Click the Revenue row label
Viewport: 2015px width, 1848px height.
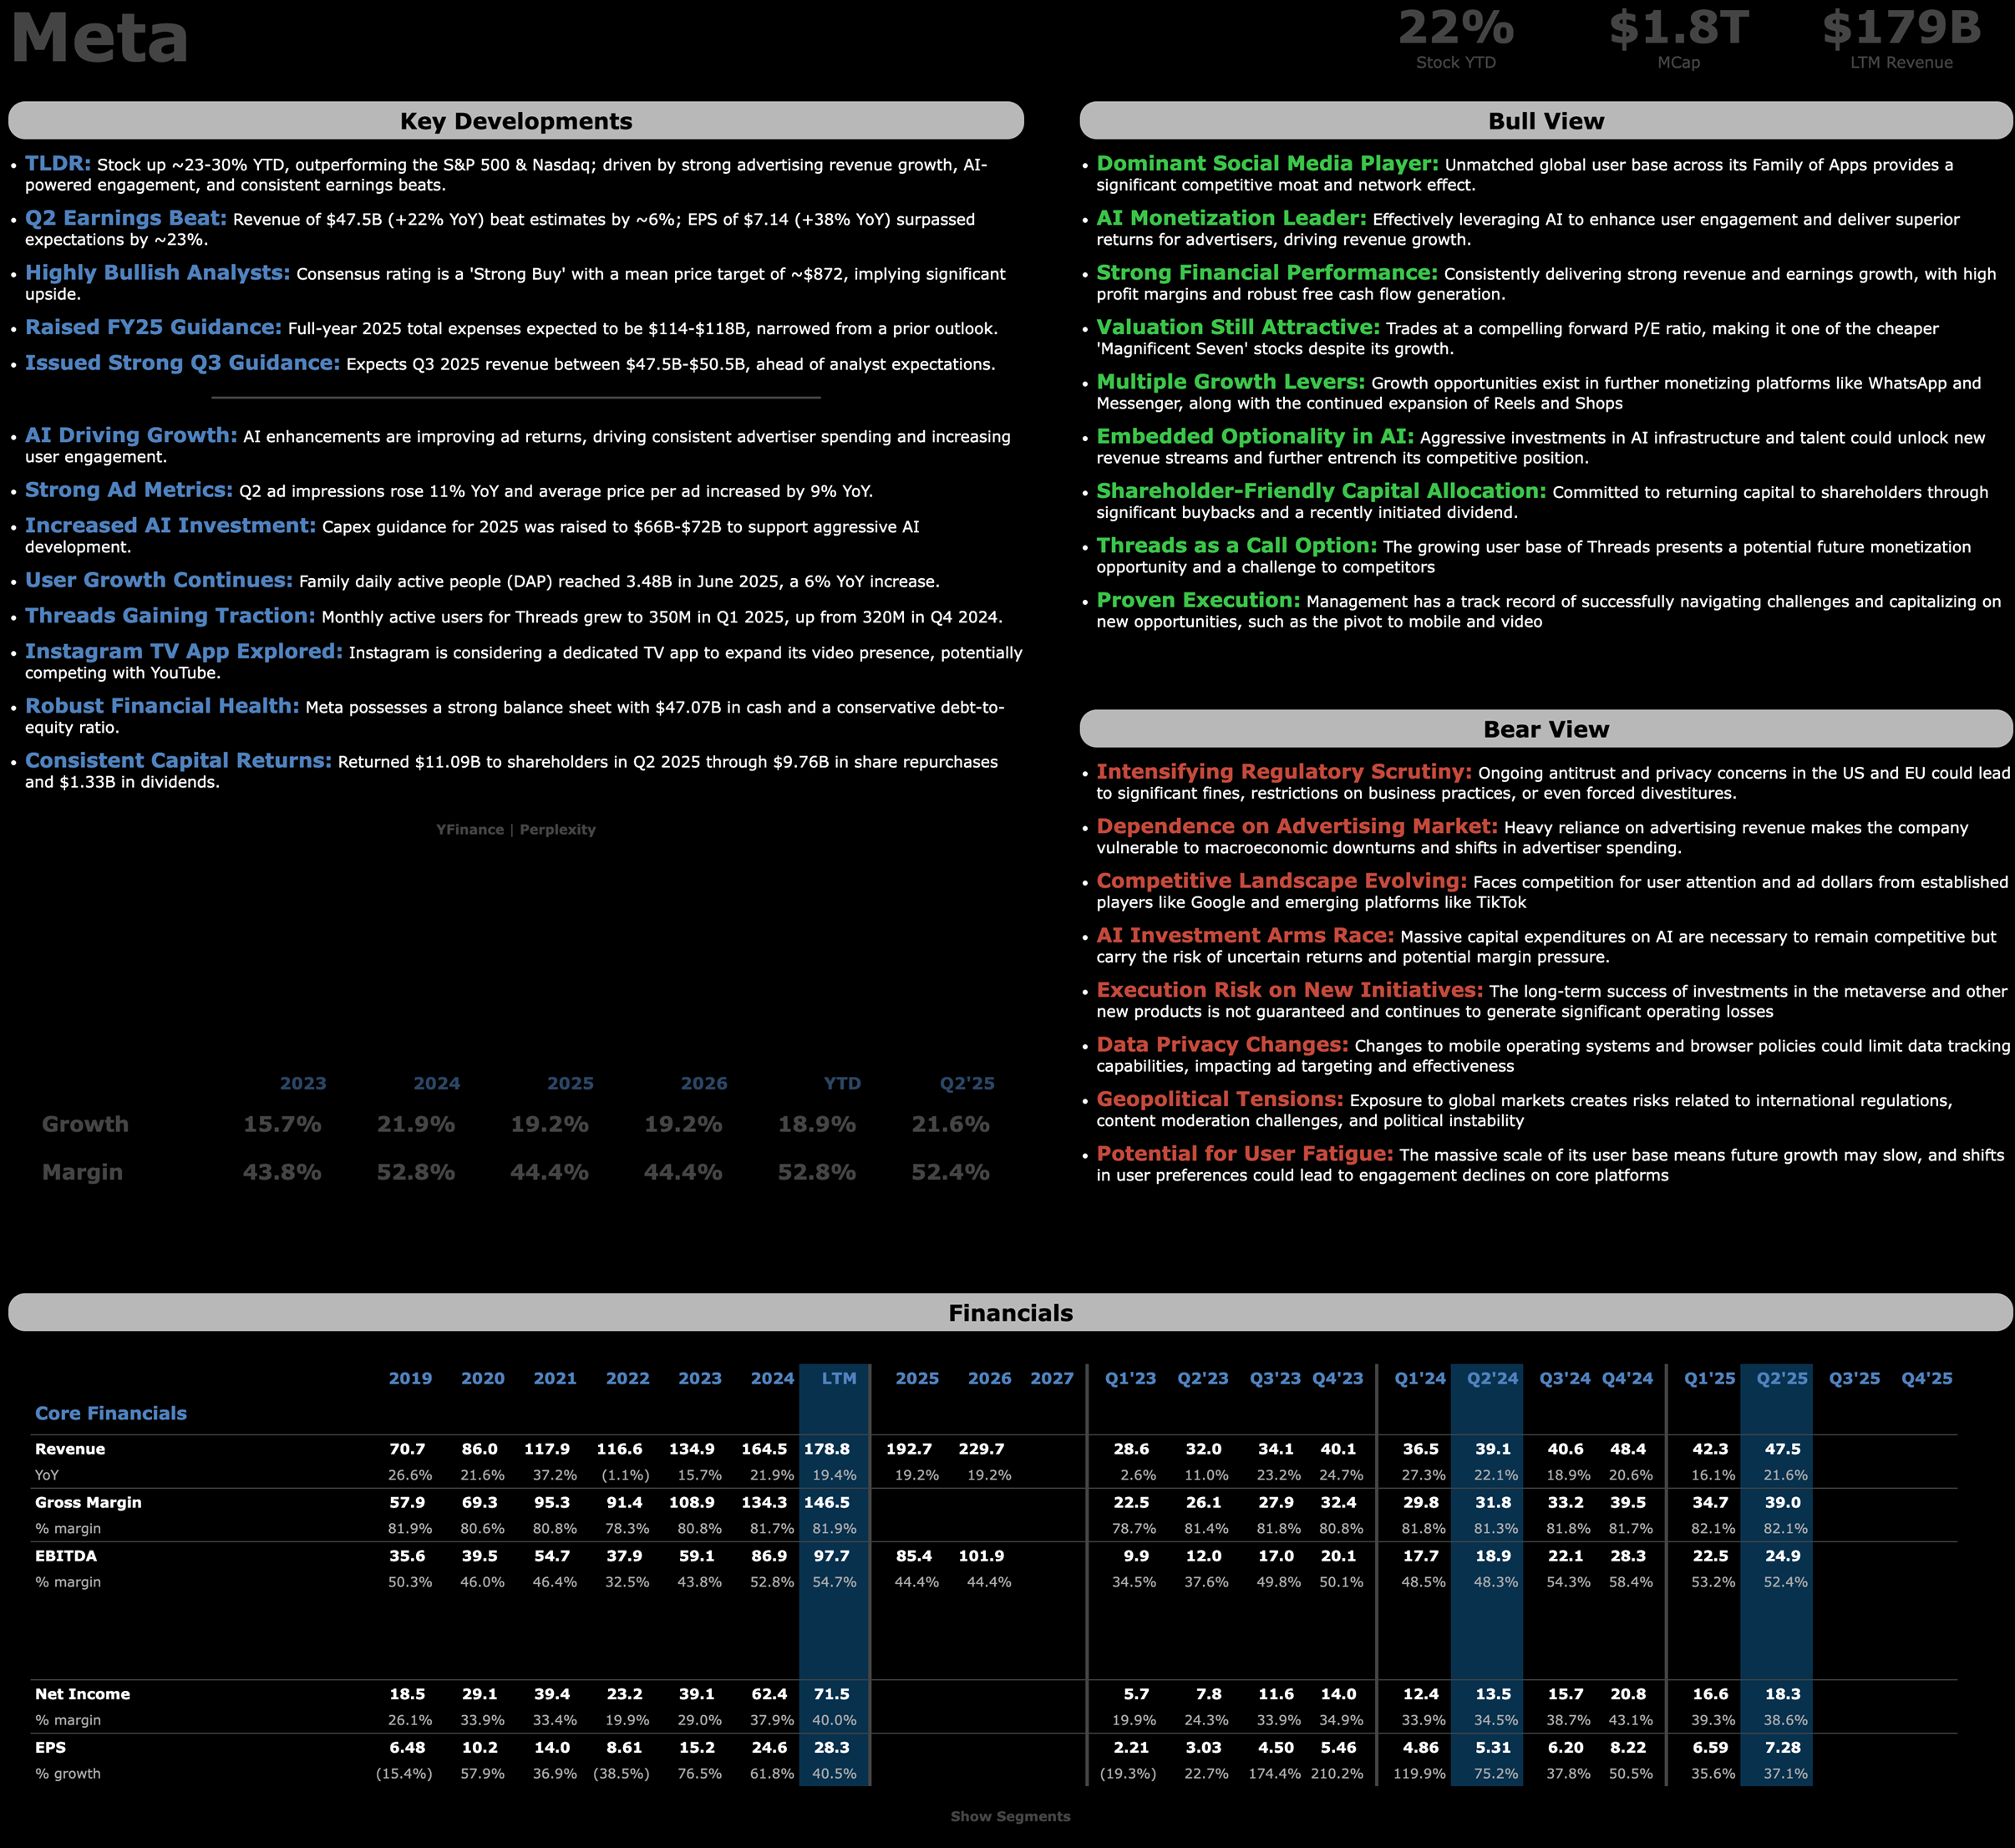[x=70, y=1449]
